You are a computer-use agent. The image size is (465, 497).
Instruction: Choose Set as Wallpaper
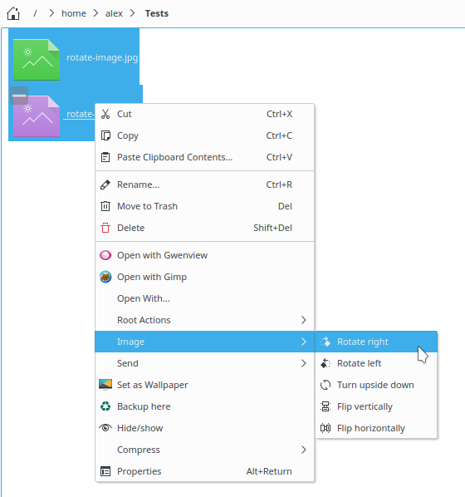tap(204, 385)
